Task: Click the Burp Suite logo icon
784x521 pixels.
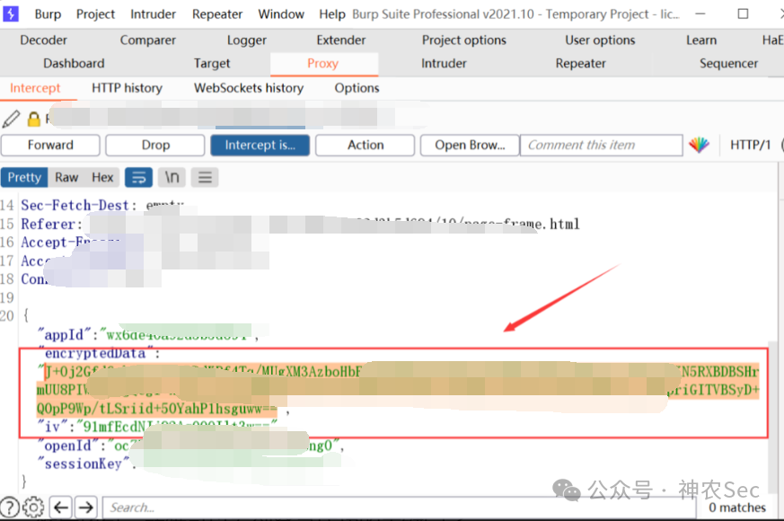Action: [11, 13]
